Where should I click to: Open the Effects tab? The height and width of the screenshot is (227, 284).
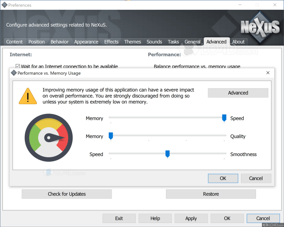tap(111, 42)
